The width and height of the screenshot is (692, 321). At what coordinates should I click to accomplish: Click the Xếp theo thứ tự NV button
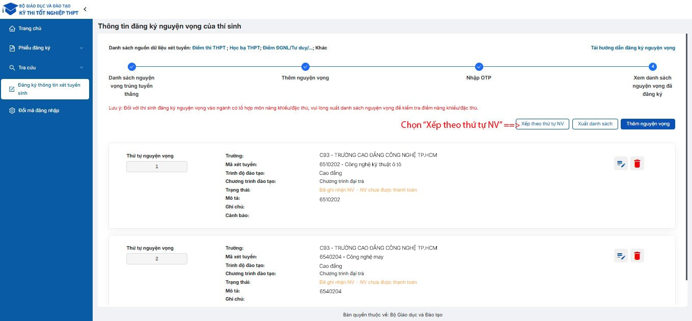click(542, 124)
